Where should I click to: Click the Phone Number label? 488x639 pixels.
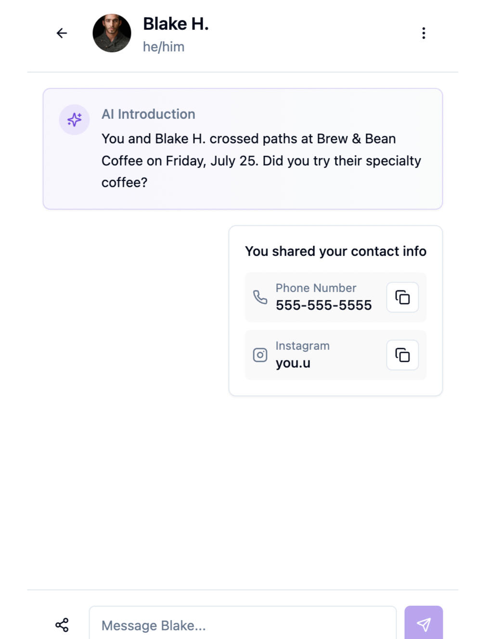tap(316, 288)
